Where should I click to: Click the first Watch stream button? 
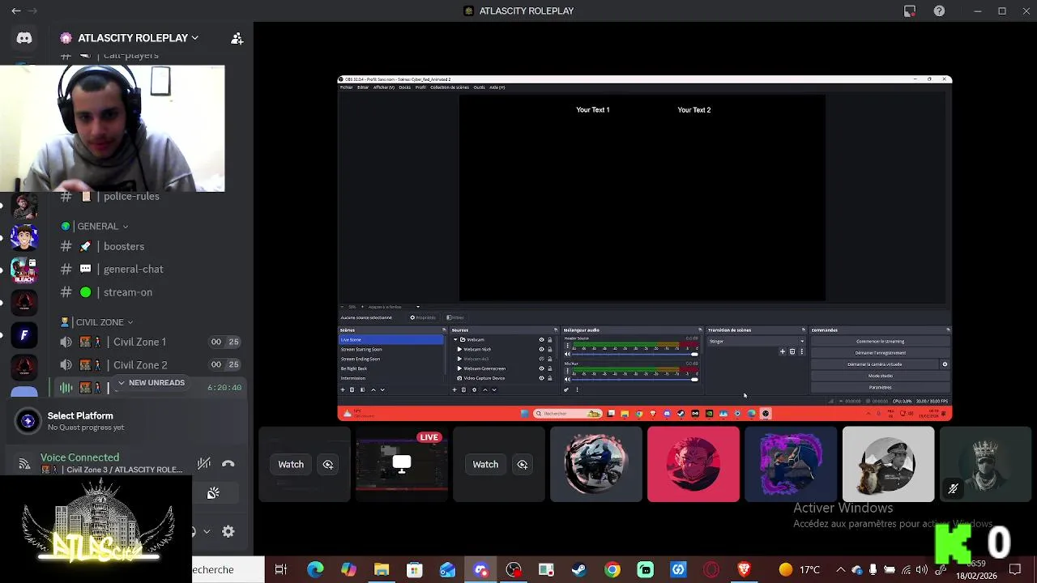tap(291, 464)
